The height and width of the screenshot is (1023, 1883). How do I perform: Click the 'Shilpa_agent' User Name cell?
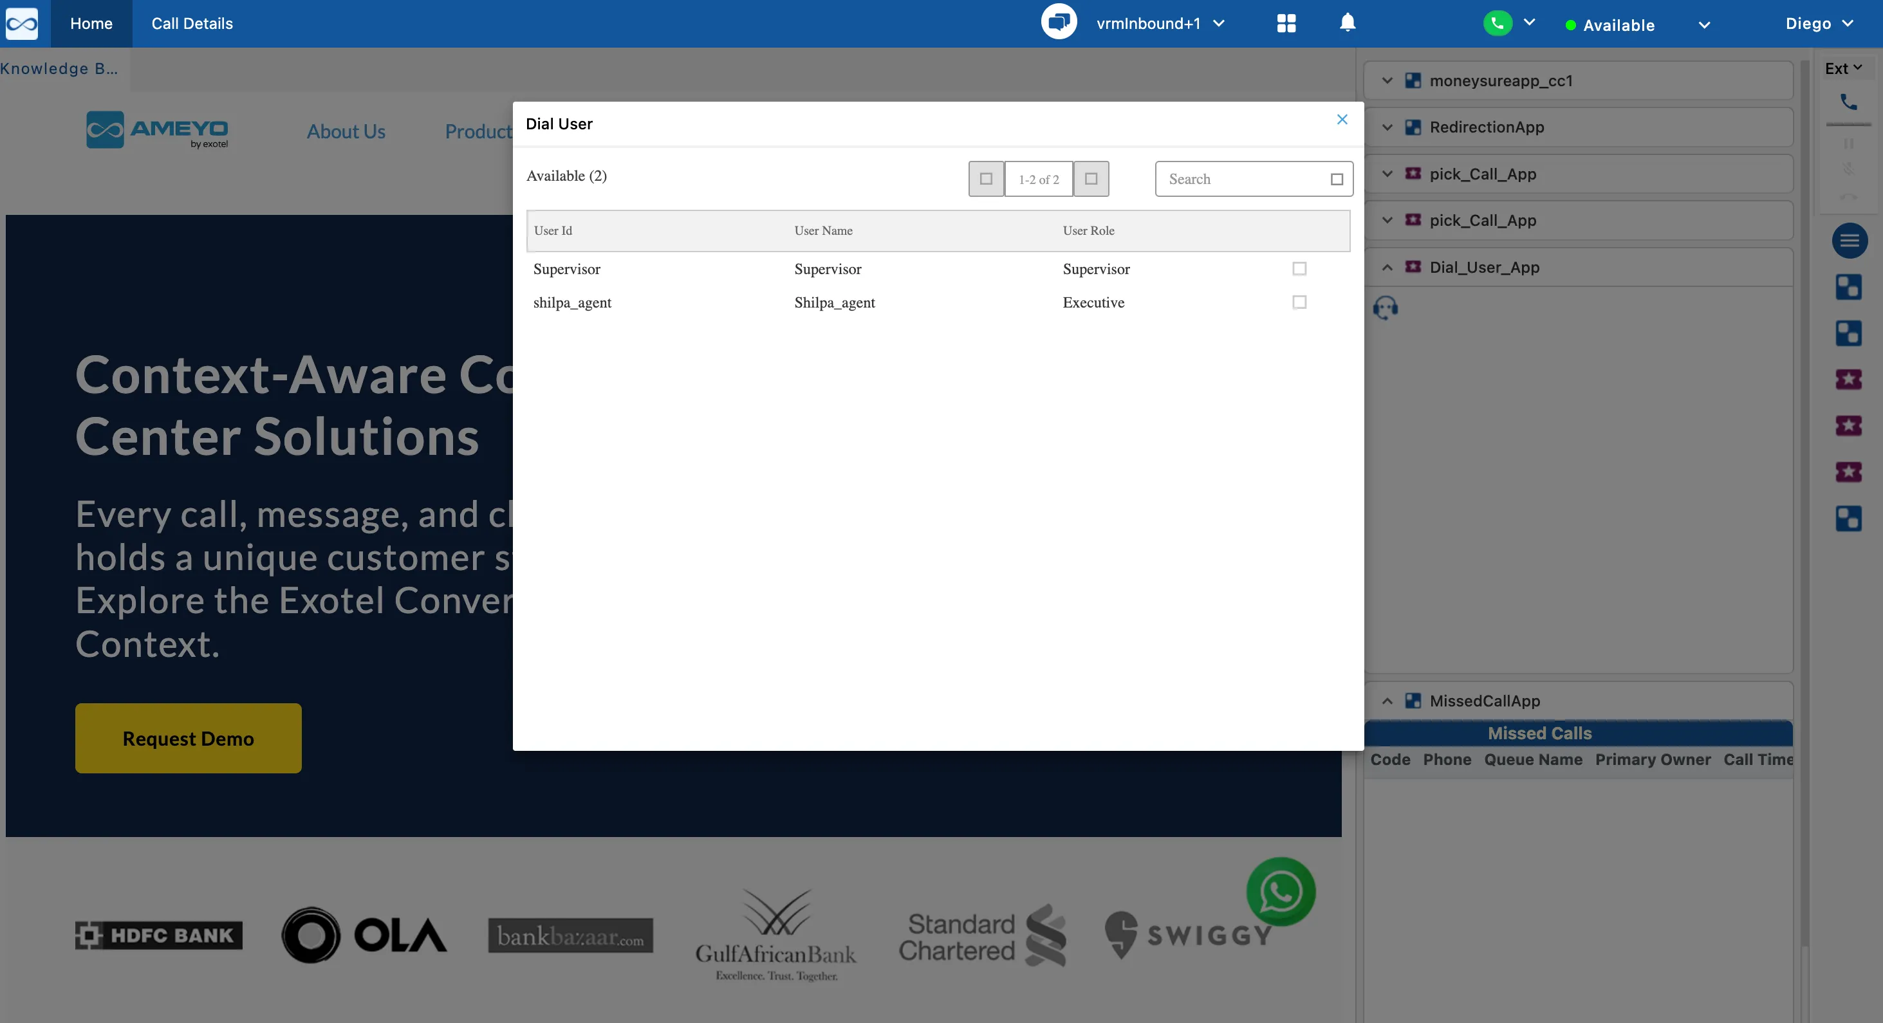[x=834, y=302]
